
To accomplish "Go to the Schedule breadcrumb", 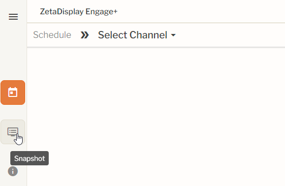I will click(52, 35).
